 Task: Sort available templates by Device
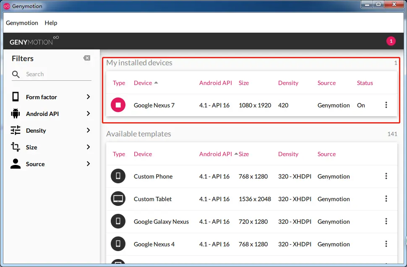point(143,154)
